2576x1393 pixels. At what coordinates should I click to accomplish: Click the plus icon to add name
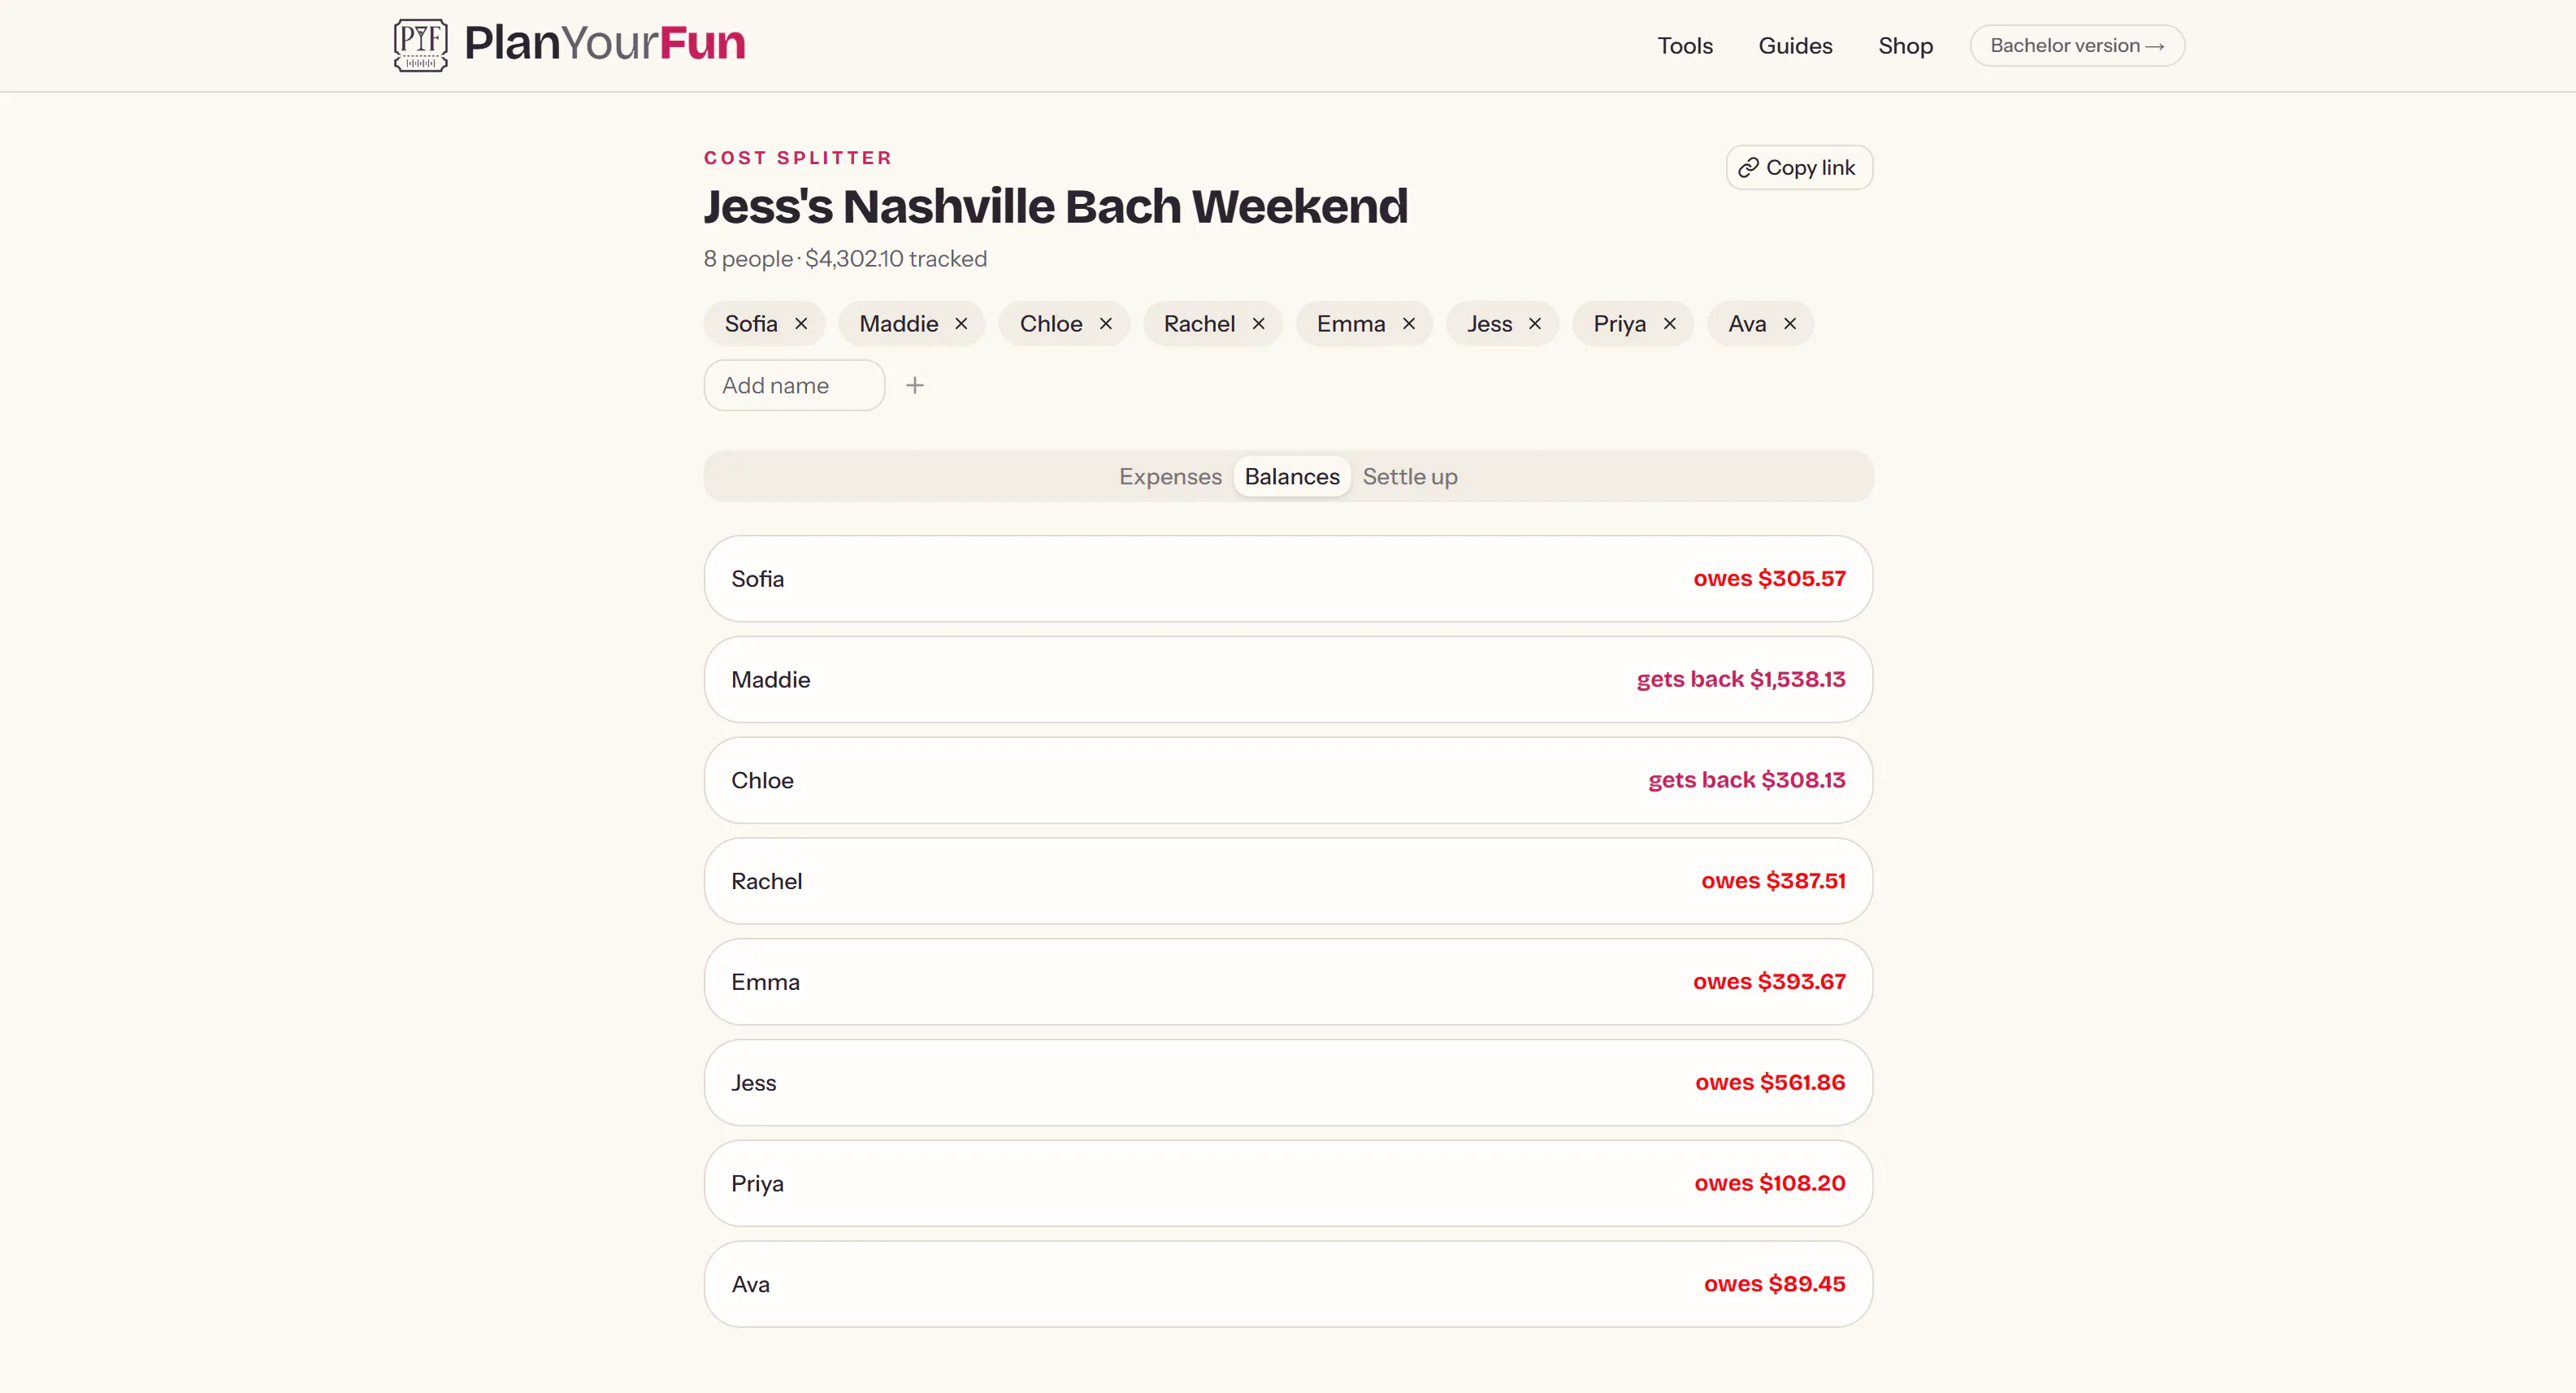[x=915, y=385]
